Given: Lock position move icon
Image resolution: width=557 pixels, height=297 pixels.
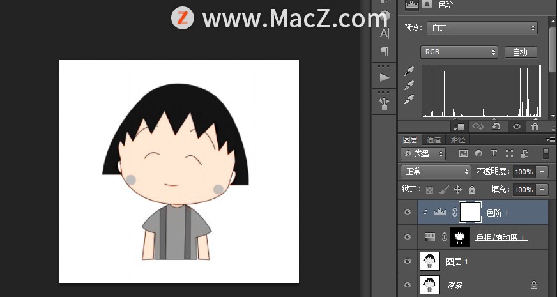Looking at the screenshot, I should (457, 190).
